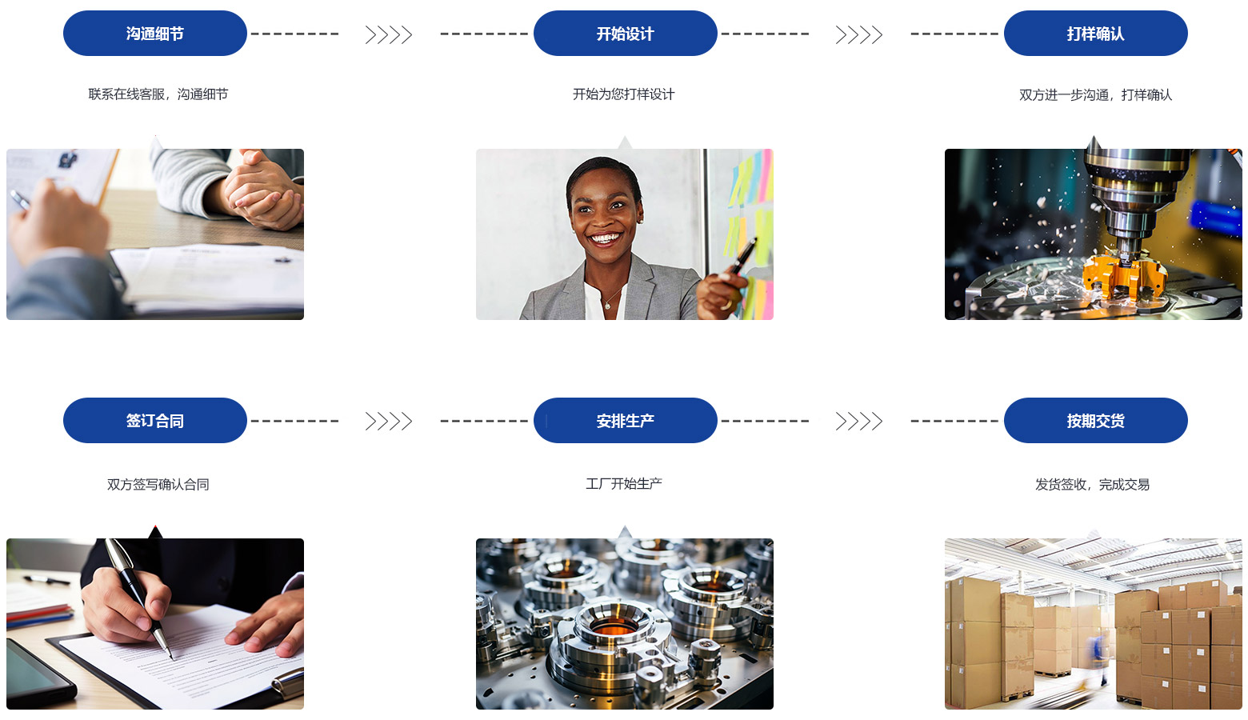Select the 安排生产 step button
This screenshot has height=720, width=1248.
pyautogui.click(x=626, y=421)
